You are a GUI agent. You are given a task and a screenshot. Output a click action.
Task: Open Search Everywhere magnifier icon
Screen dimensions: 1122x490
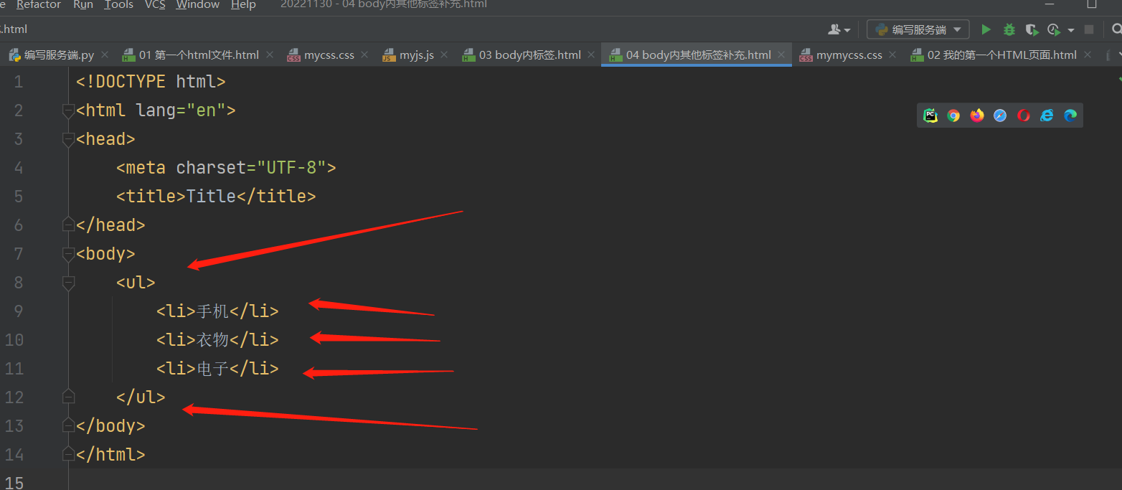(1116, 29)
